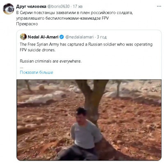Click the truncation ellipsis in quoted tweet
The height and width of the screenshot is (163, 164).
click(22, 68)
